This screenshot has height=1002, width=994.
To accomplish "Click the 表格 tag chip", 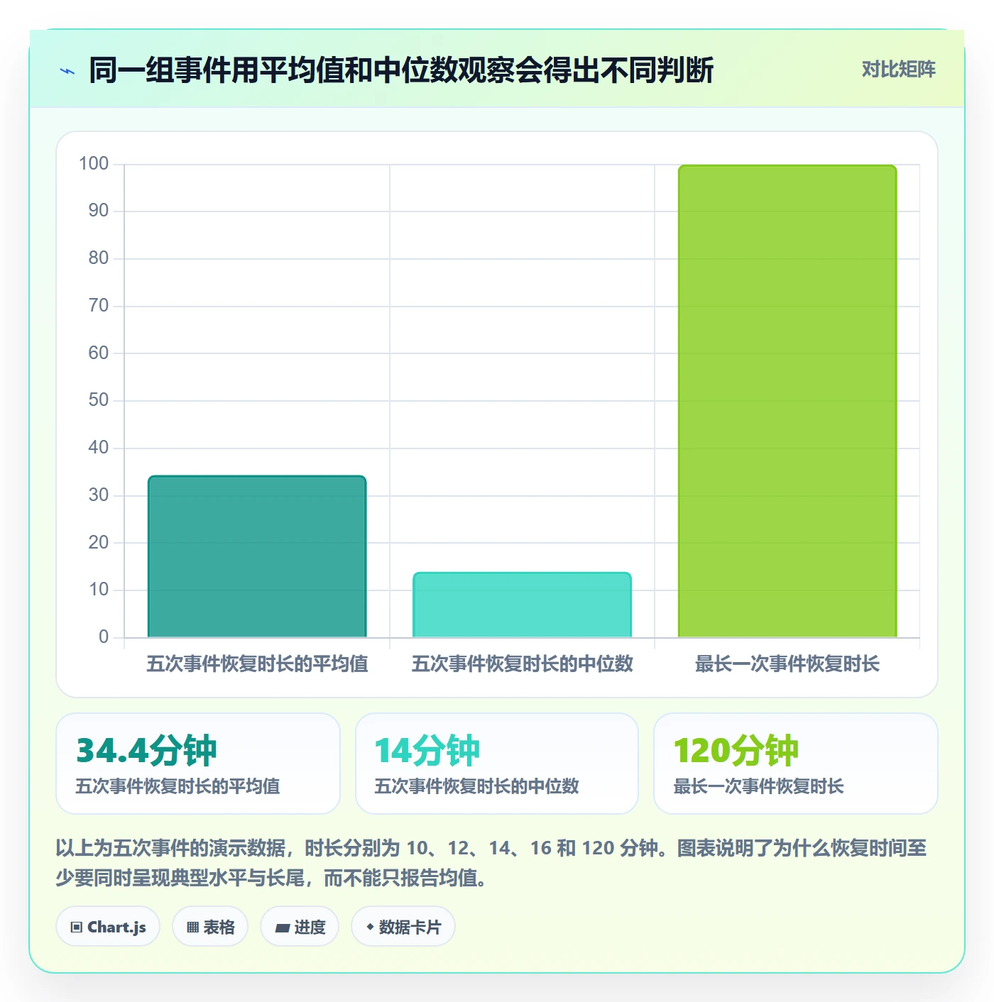I will [210, 927].
